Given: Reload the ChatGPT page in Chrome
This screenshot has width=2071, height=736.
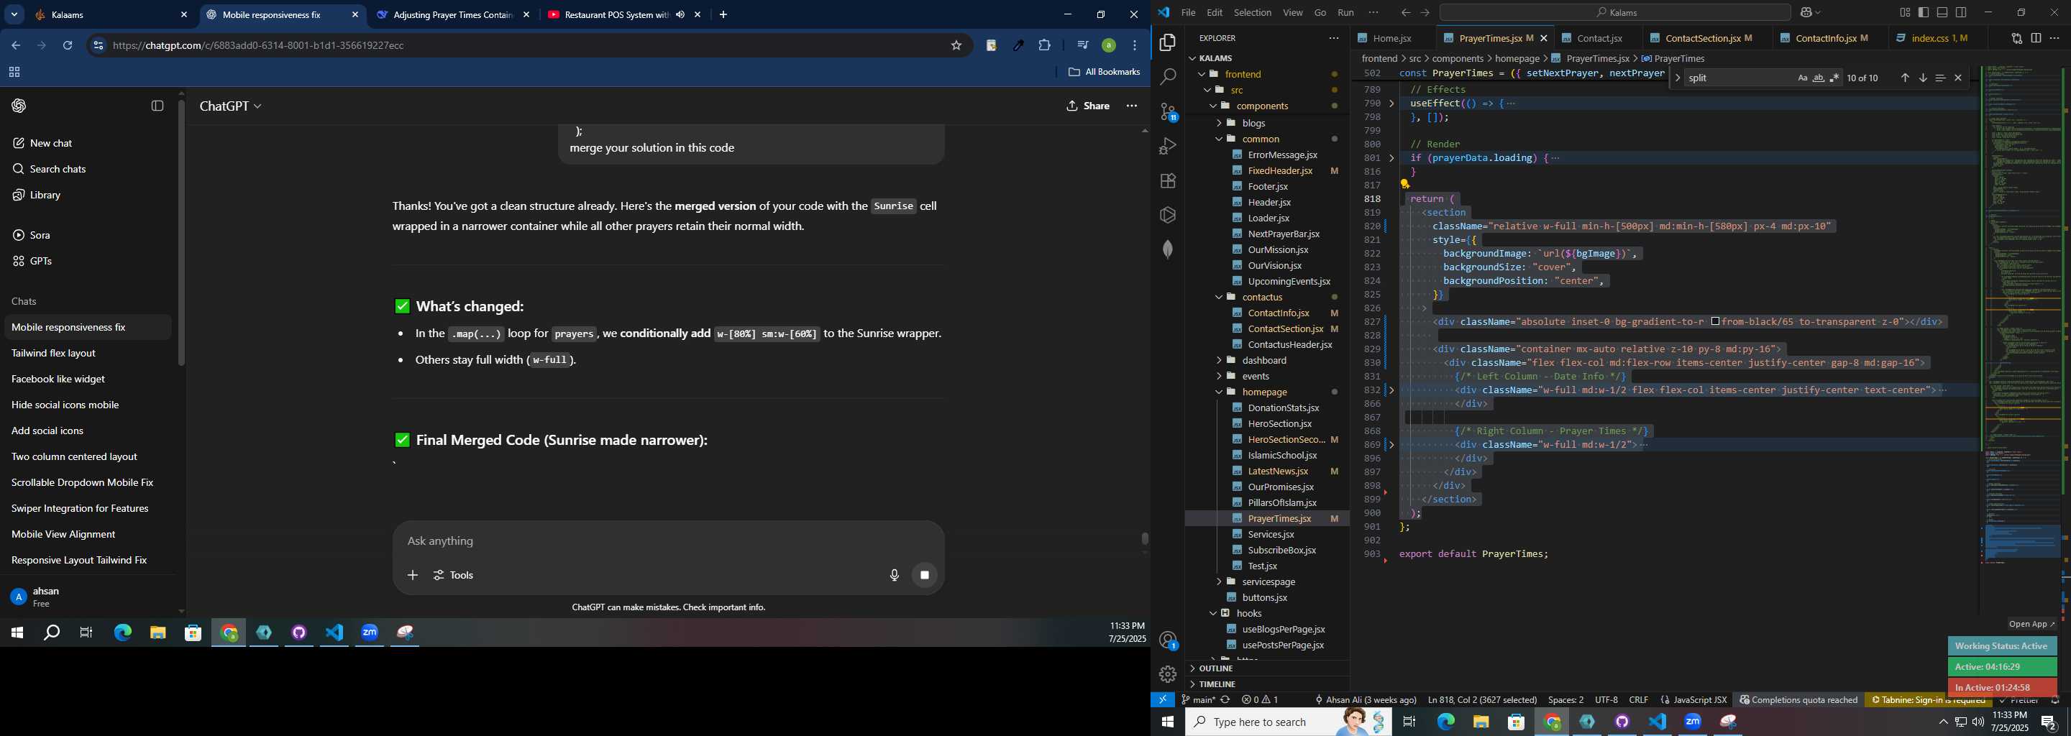Looking at the screenshot, I should tap(68, 46).
